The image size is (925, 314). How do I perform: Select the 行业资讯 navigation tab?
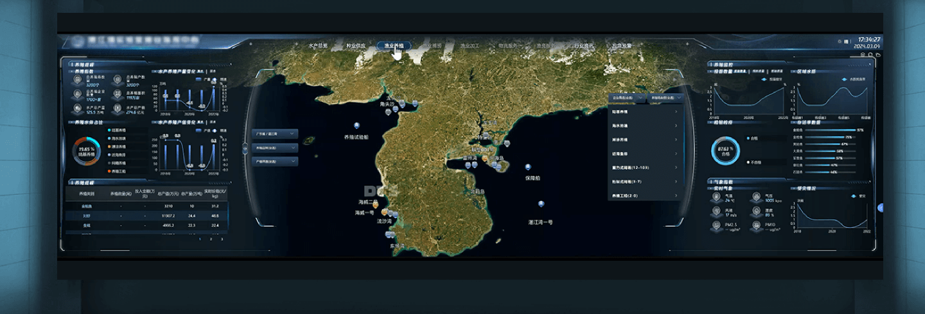coord(583,46)
